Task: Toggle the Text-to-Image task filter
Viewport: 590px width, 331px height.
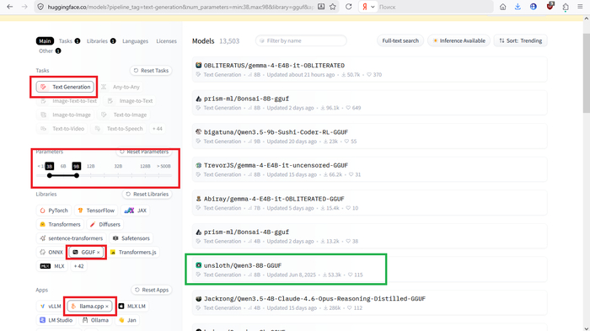Action: [124, 115]
